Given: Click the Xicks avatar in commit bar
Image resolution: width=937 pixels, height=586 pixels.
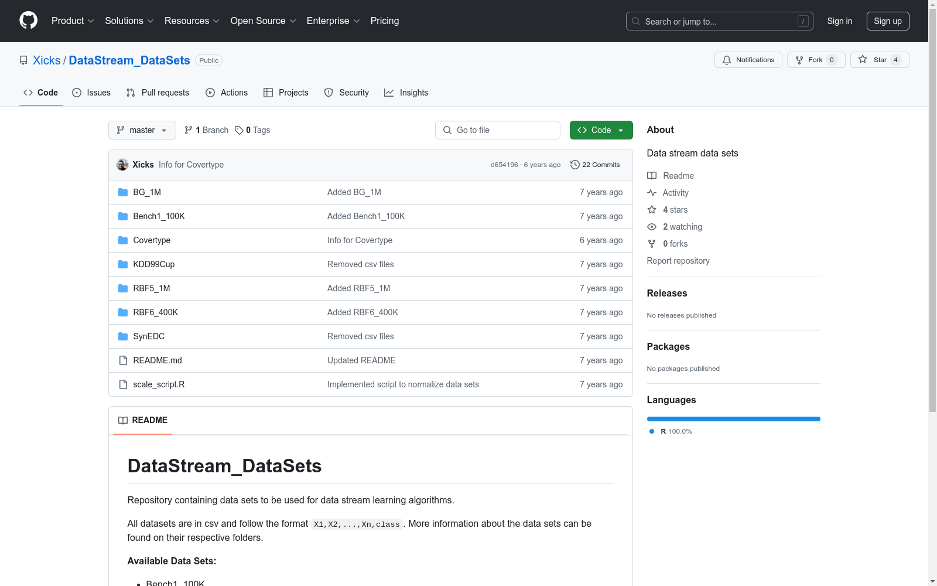Looking at the screenshot, I should pos(122,165).
